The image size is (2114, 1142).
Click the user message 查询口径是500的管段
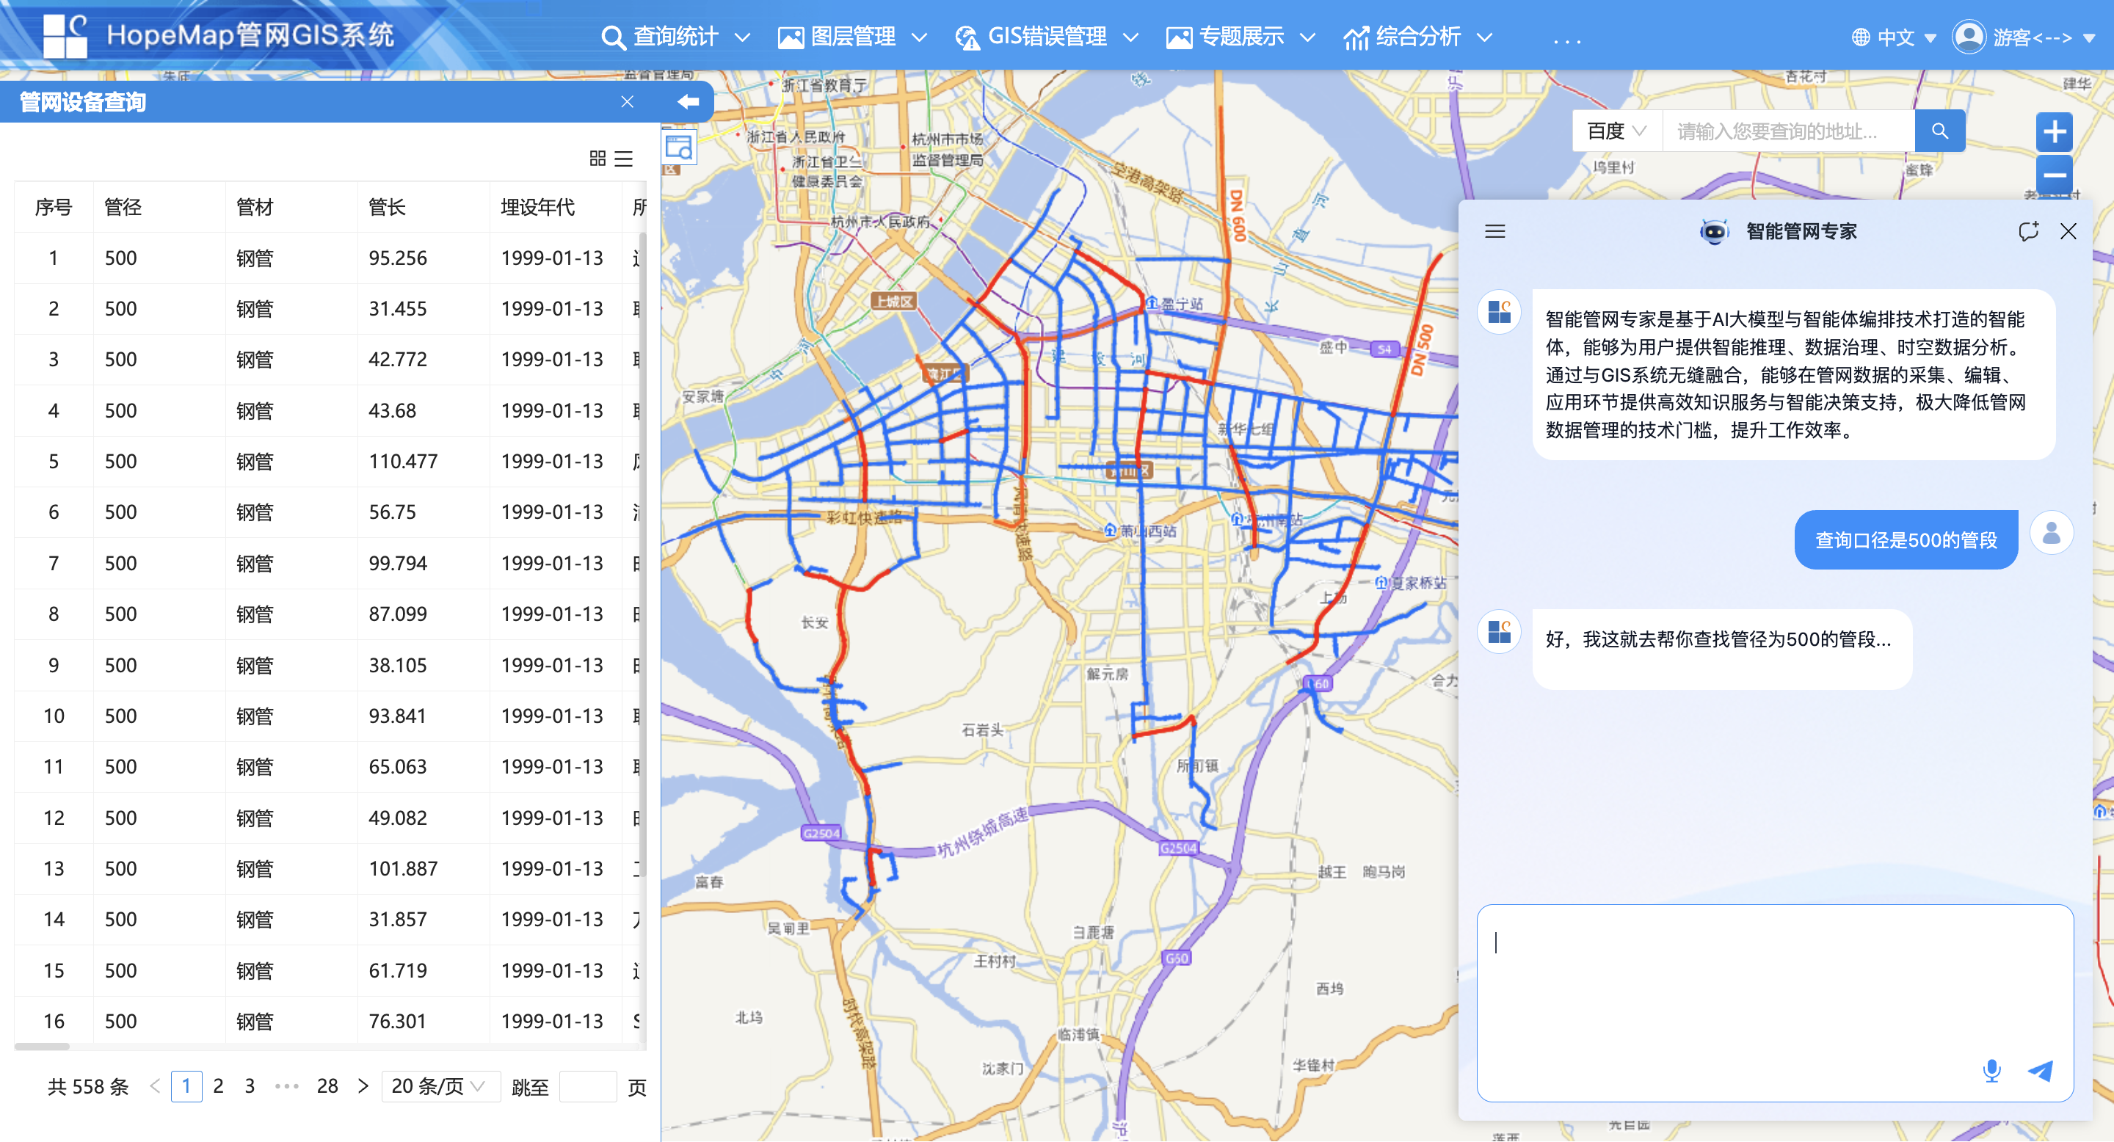click(x=1906, y=540)
